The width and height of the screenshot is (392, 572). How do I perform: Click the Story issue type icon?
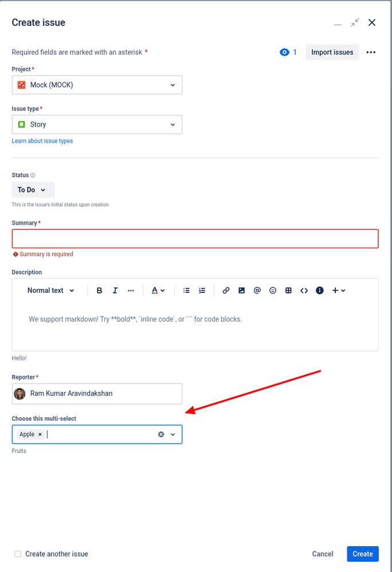pos(22,124)
